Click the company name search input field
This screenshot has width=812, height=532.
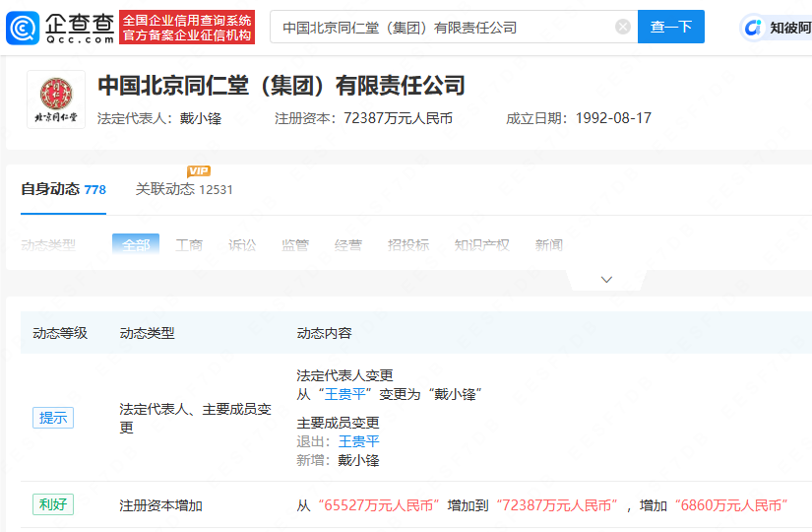[443, 28]
